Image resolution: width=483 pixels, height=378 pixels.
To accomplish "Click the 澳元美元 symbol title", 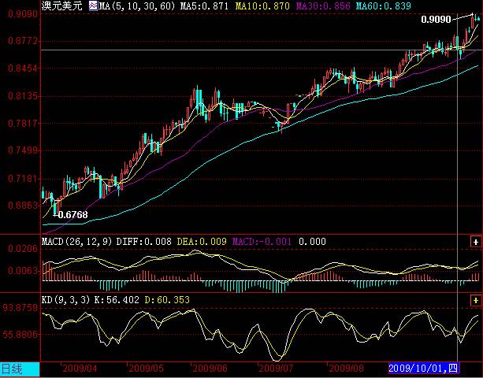I will click(62, 6).
